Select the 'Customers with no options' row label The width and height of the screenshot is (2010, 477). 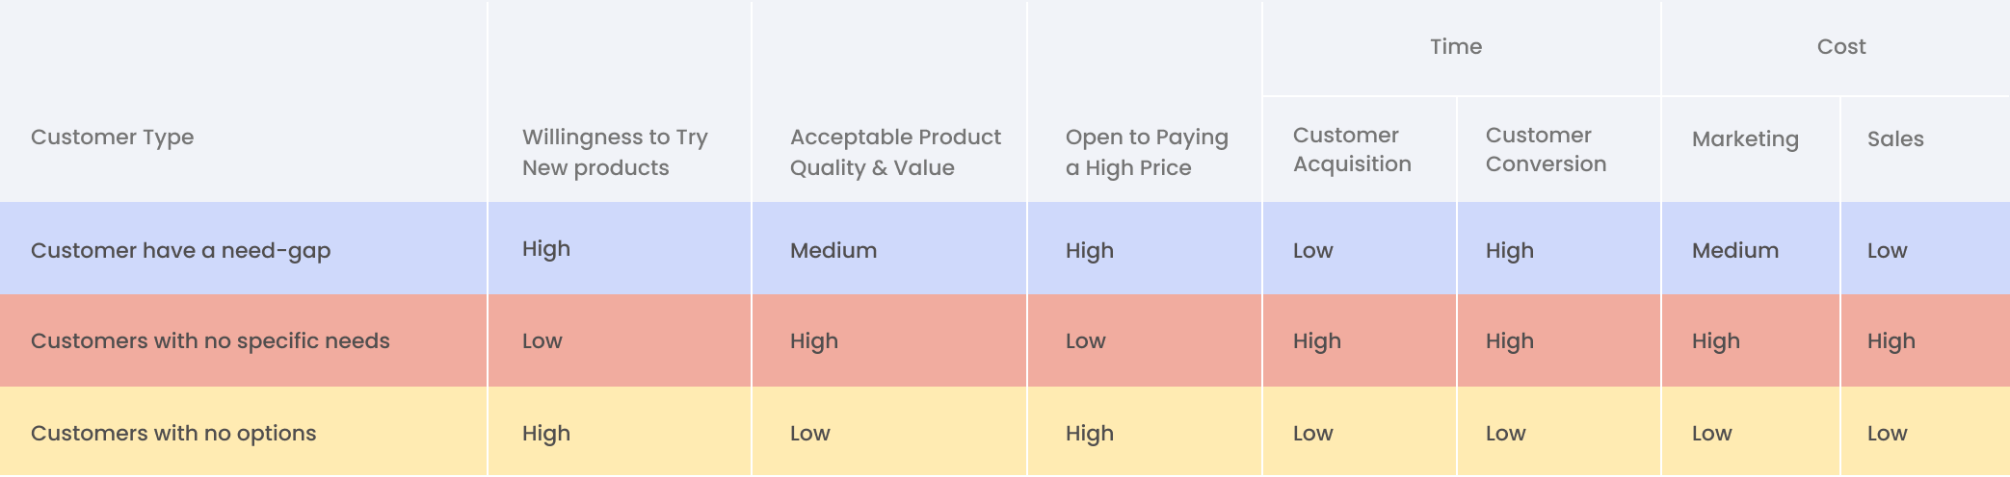tap(173, 434)
